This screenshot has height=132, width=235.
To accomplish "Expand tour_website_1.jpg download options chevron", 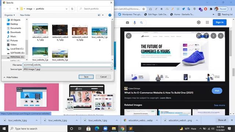I will pos(117,120).
